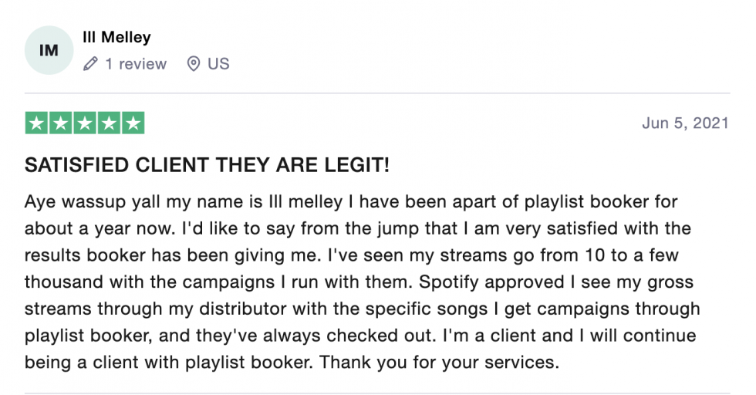756x395 pixels.
Task: Select the third green rating star
Action: [x=84, y=123]
